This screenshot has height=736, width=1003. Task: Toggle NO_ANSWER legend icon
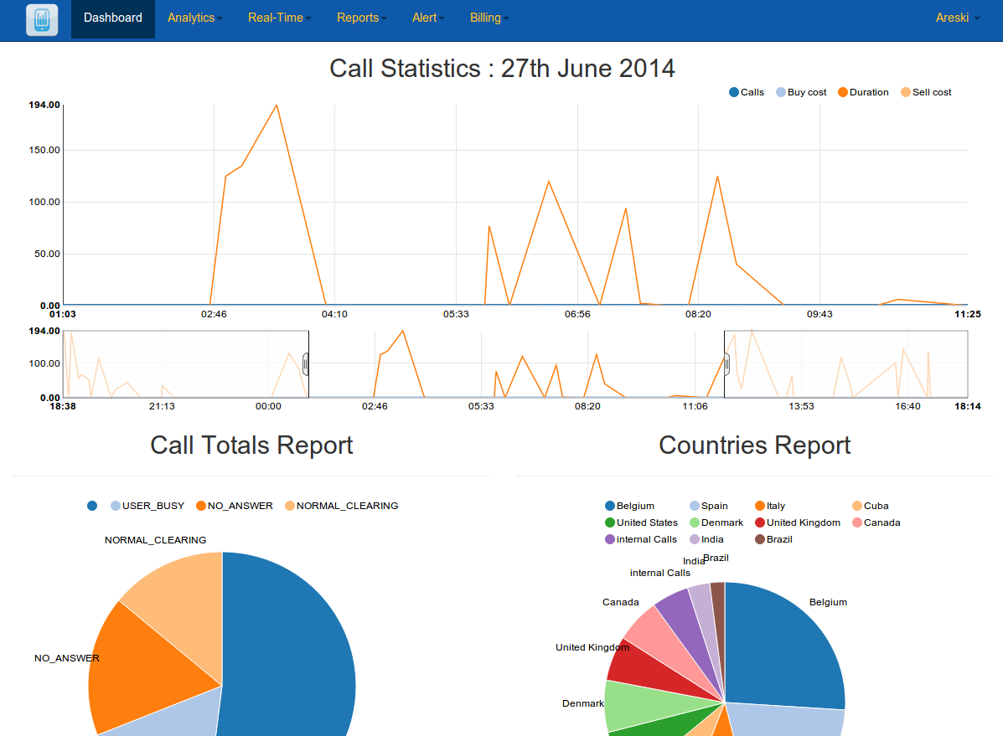click(x=201, y=506)
